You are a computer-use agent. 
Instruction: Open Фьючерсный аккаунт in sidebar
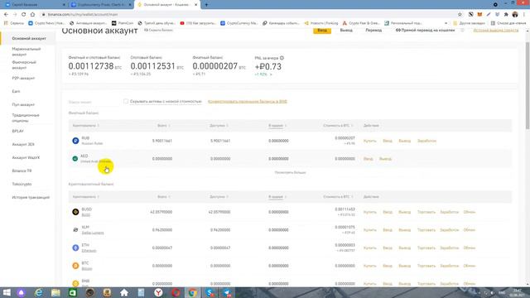click(24, 65)
